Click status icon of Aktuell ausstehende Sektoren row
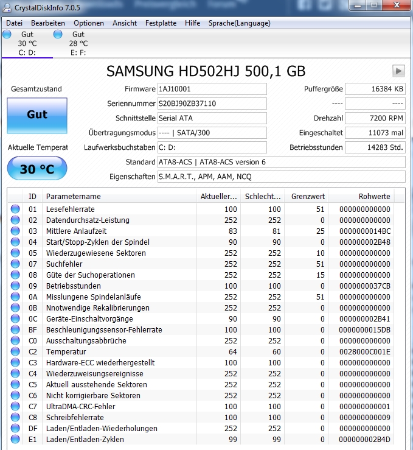Screen dimensions: 413x450 click(15, 384)
